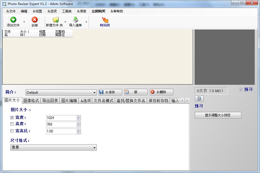Sort by 大小 (KB) column header
Image resolution: width=260 pixels, height=173 pixels.
[x=28, y=33]
